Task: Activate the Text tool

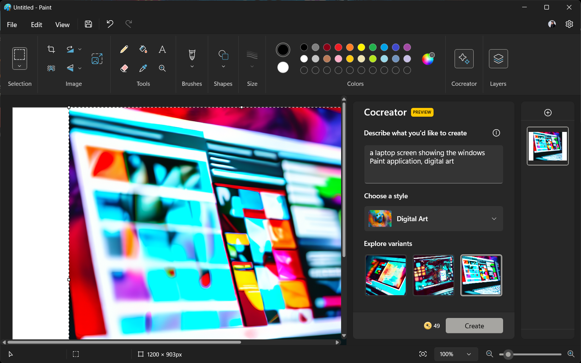Action: pos(162,49)
